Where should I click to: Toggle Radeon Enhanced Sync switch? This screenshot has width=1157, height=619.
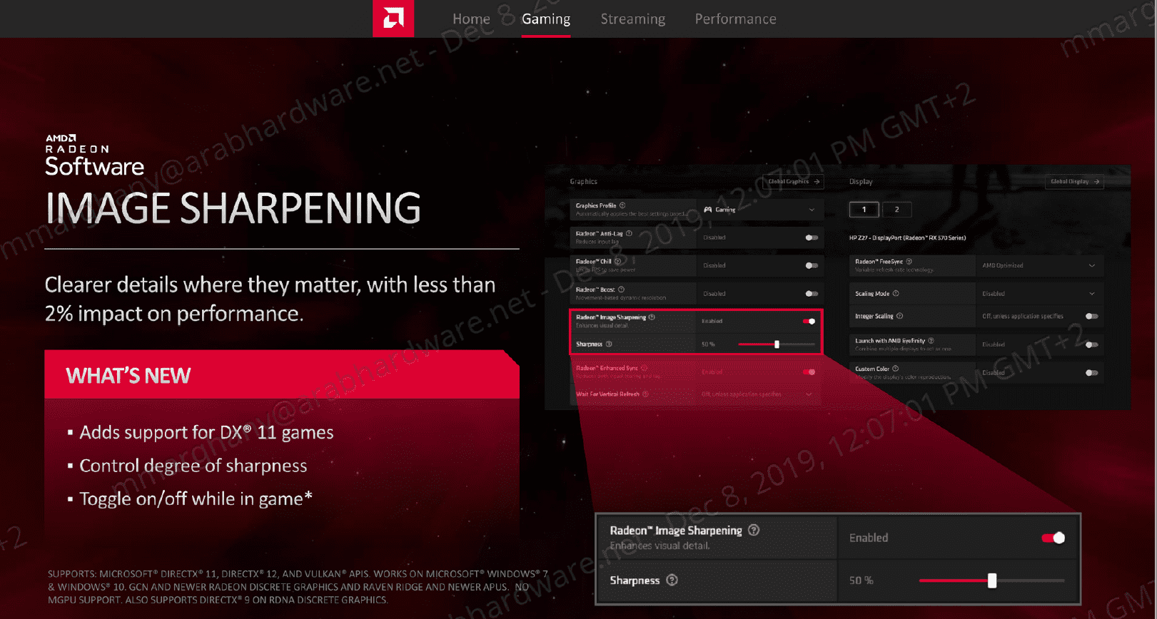coord(809,372)
